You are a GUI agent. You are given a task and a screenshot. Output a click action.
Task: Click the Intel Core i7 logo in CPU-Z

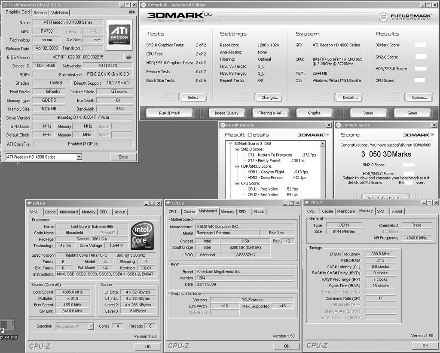pyautogui.click(x=143, y=236)
